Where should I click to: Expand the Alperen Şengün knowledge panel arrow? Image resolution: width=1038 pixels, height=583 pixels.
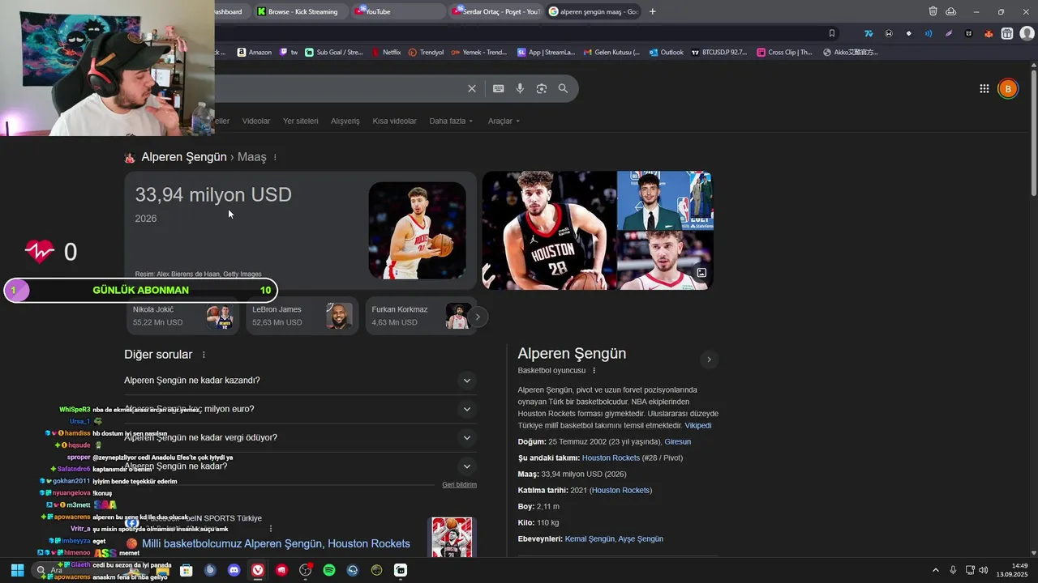tap(709, 360)
